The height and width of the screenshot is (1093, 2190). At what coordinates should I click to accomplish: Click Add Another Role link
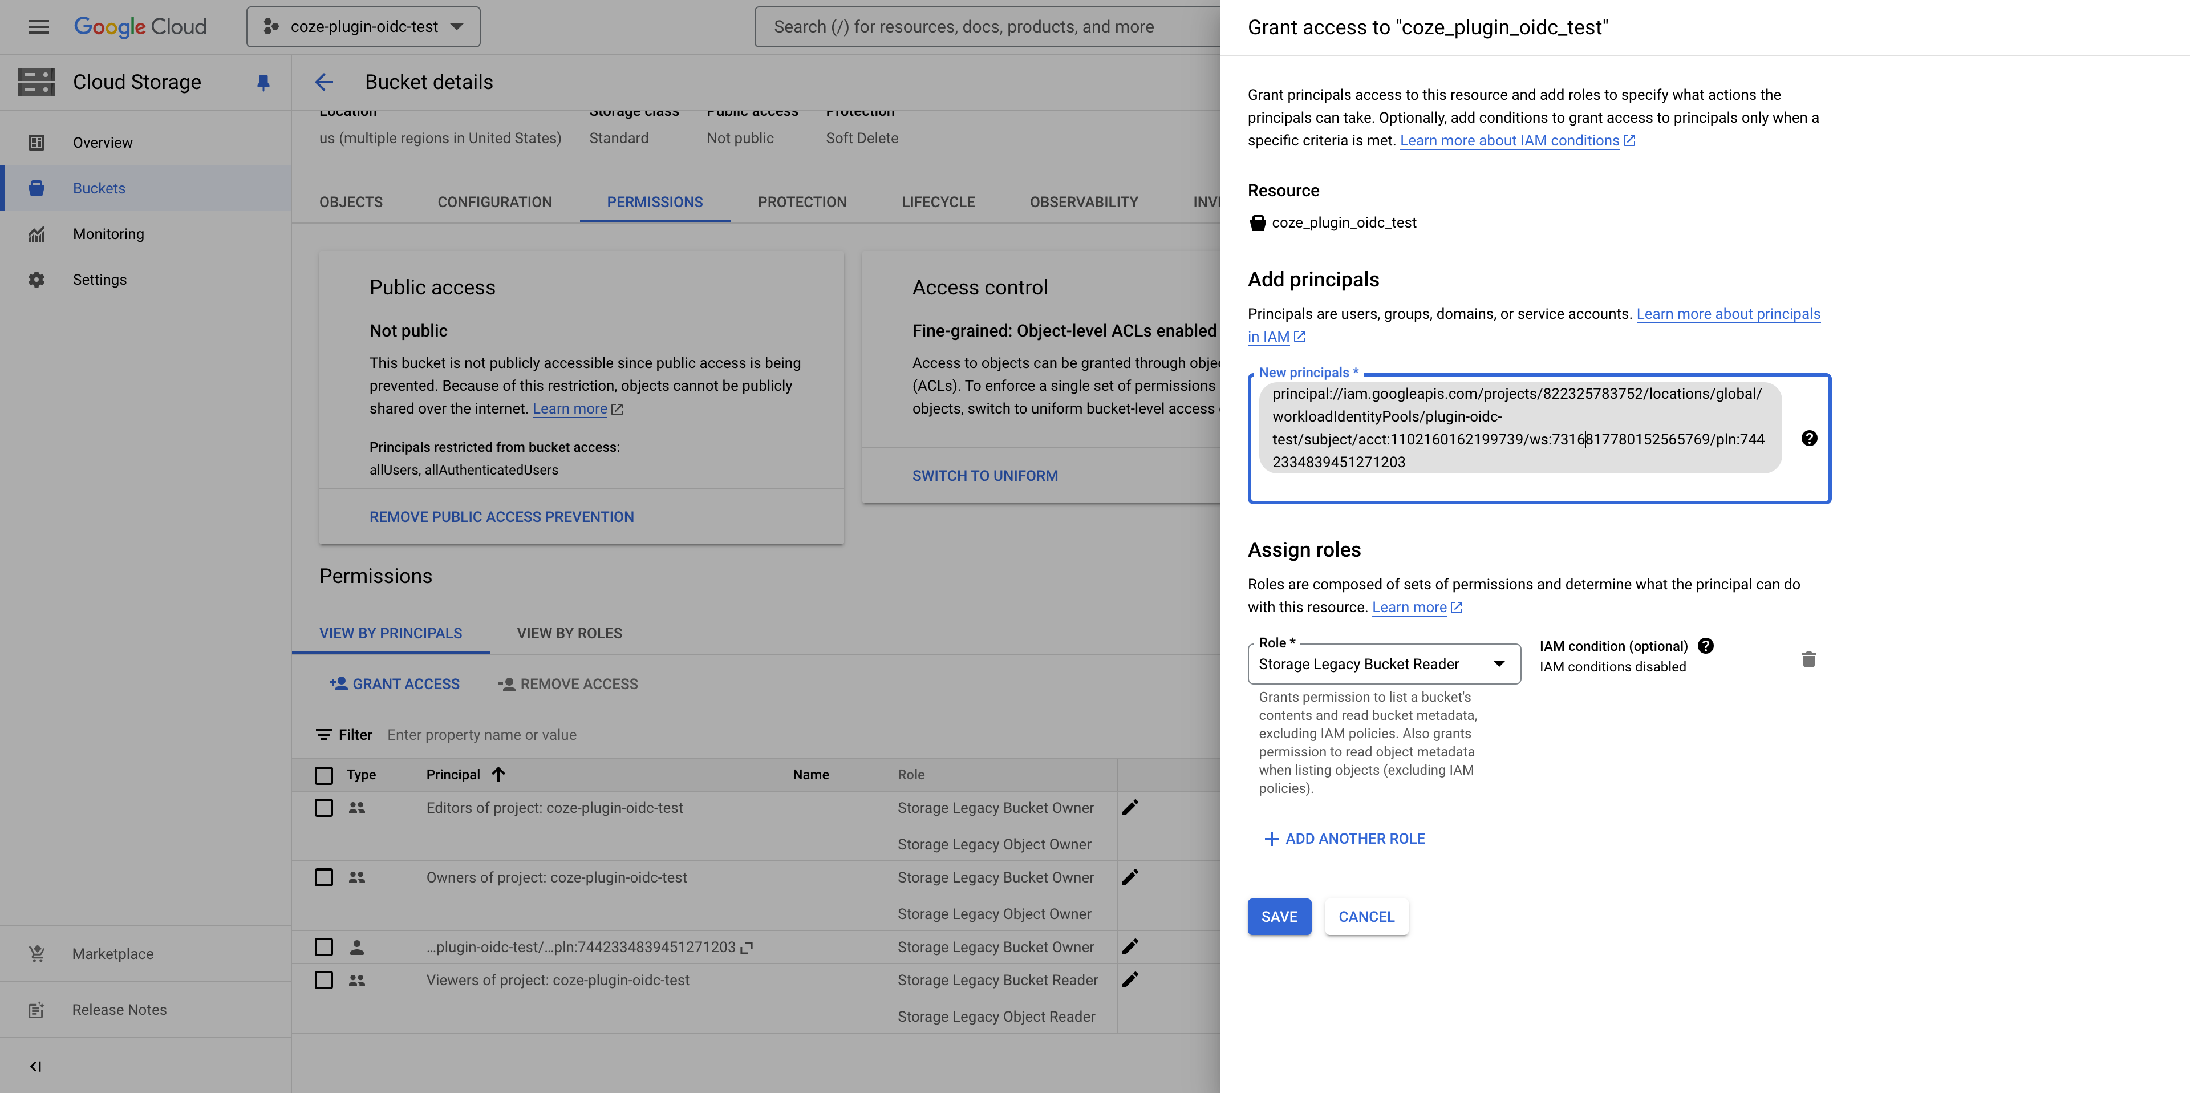pyautogui.click(x=1344, y=838)
